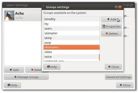The height and width of the screenshot is (93, 139).
Task: Click Achu's user avatar thumbnail
Action: tap(9, 15)
